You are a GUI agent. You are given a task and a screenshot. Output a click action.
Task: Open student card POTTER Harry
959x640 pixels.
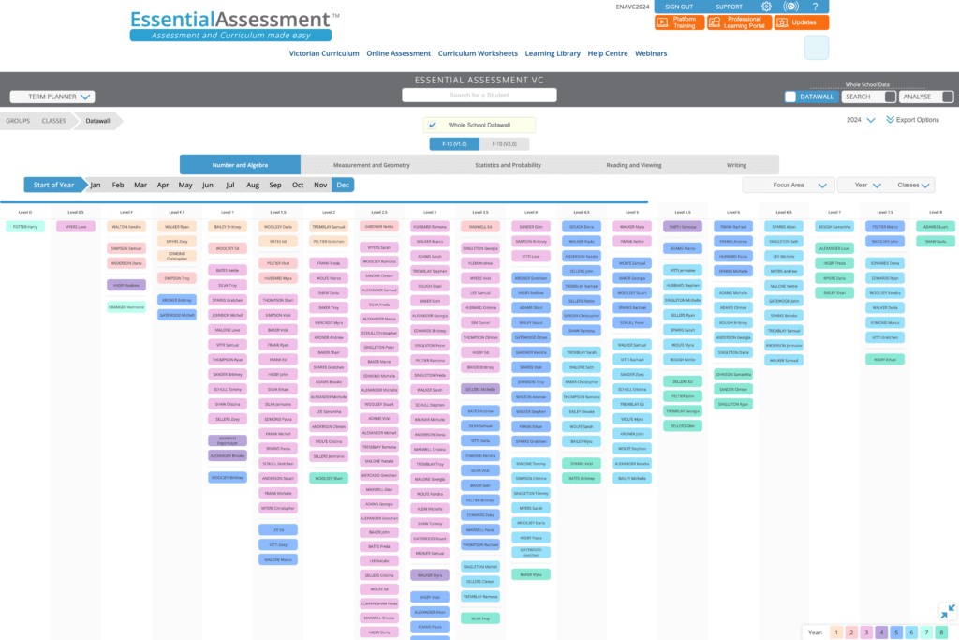25,227
